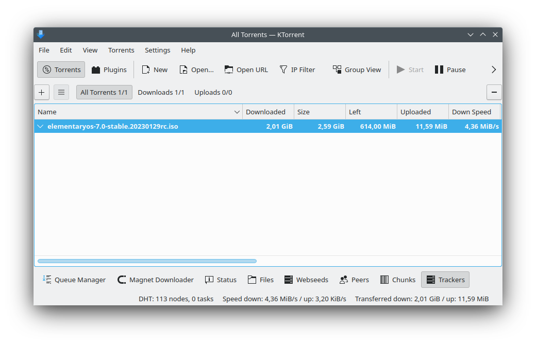The width and height of the screenshot is (536, 345).
Task: Sort by Left column
Action: pos(371,112)
